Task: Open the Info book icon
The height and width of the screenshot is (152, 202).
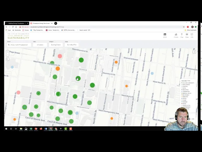Action: (192, 35)
